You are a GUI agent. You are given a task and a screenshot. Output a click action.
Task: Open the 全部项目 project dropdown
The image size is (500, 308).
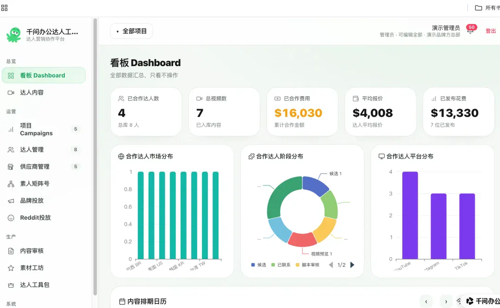131,31
